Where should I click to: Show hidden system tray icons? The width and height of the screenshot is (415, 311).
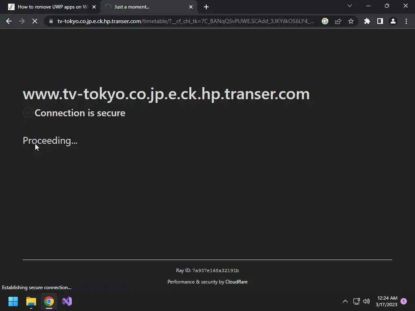pyautogui.click(x=345, y=301)
